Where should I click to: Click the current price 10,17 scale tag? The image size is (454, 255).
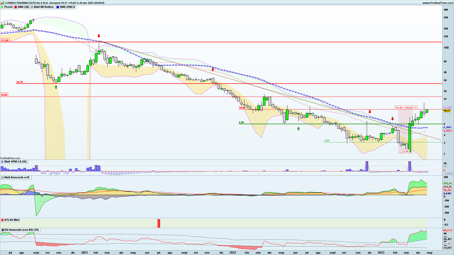pyautogui.click(x=447, y=111)
